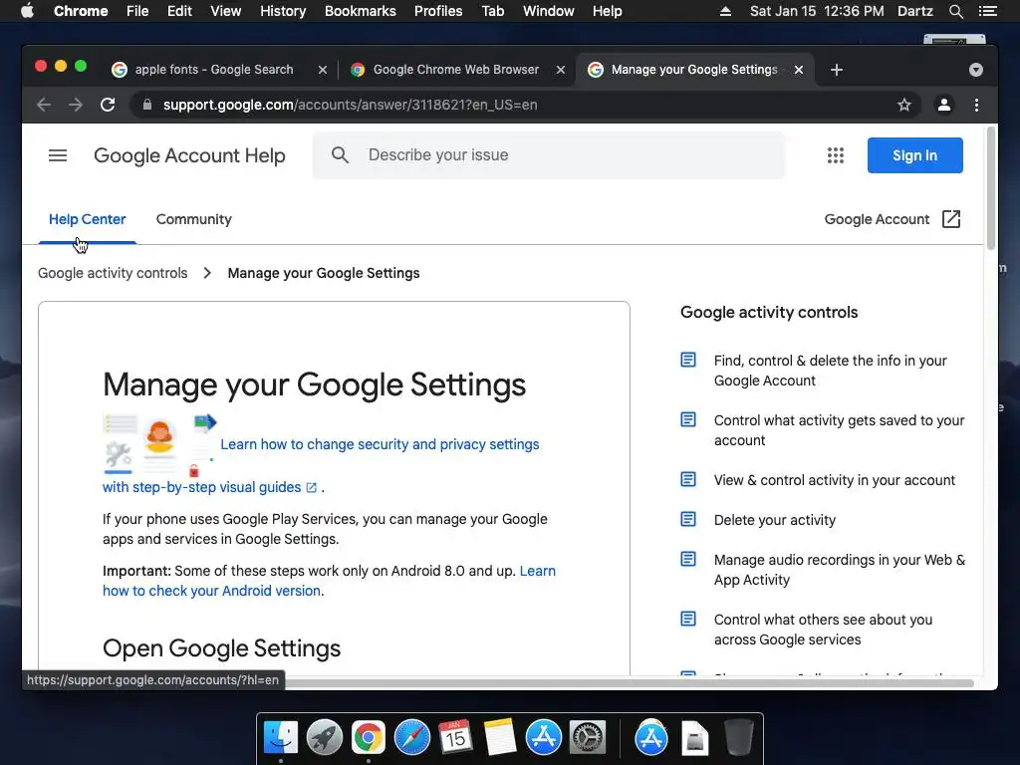
Task: Click the page vertical scrollbar
Action: [991, 188]
